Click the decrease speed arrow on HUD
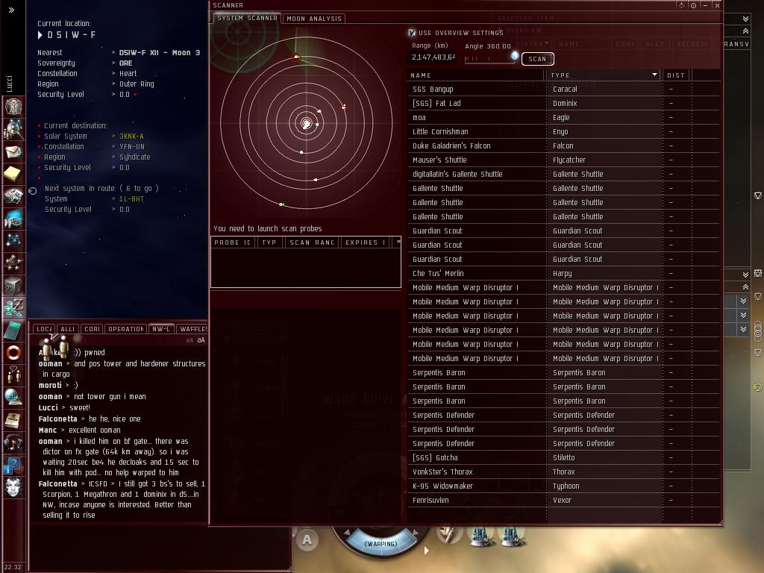The width and height of the screenshot is (764, 573). 346,533
